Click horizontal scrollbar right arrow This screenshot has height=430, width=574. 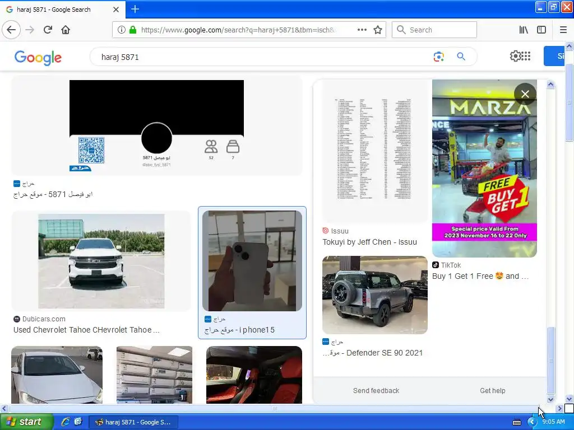pos(559,408)
